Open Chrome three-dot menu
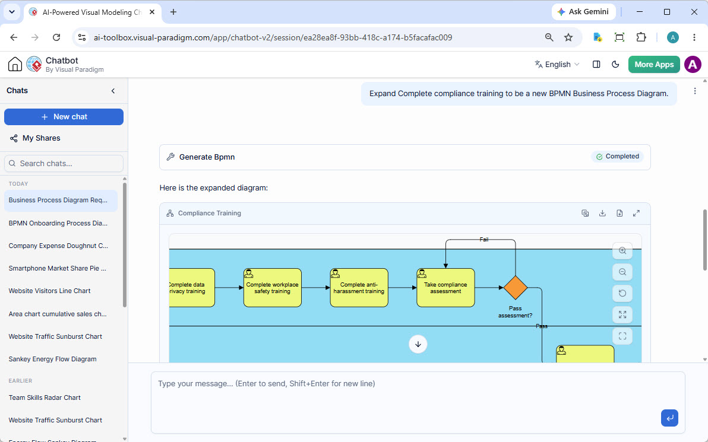The width and height of the screenshot is (708, 442). click(694, 37)
